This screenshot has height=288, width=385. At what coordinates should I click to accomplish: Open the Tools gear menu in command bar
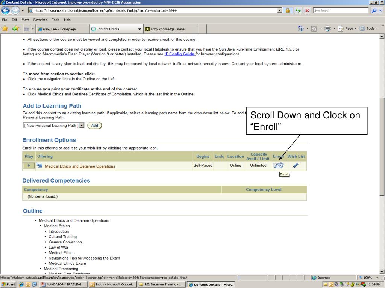[368, 28]
